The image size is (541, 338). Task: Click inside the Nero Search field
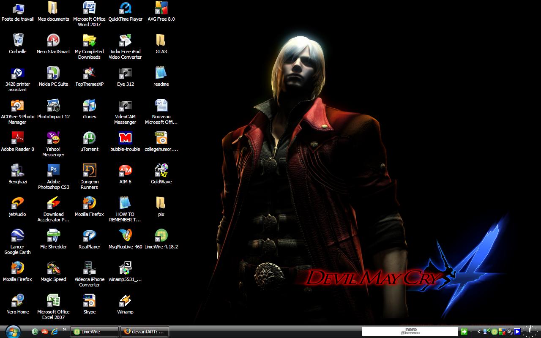pos(410,332)
